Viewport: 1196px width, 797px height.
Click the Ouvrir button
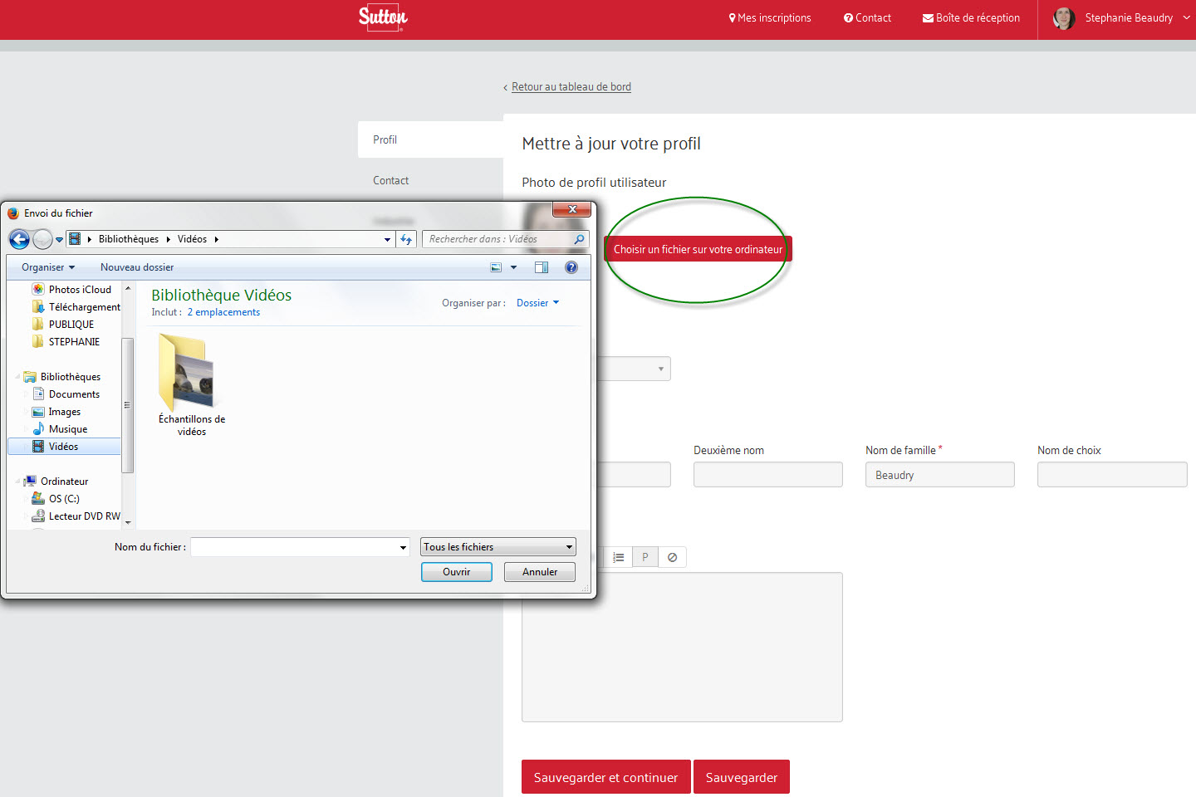(x=457, y=572)
